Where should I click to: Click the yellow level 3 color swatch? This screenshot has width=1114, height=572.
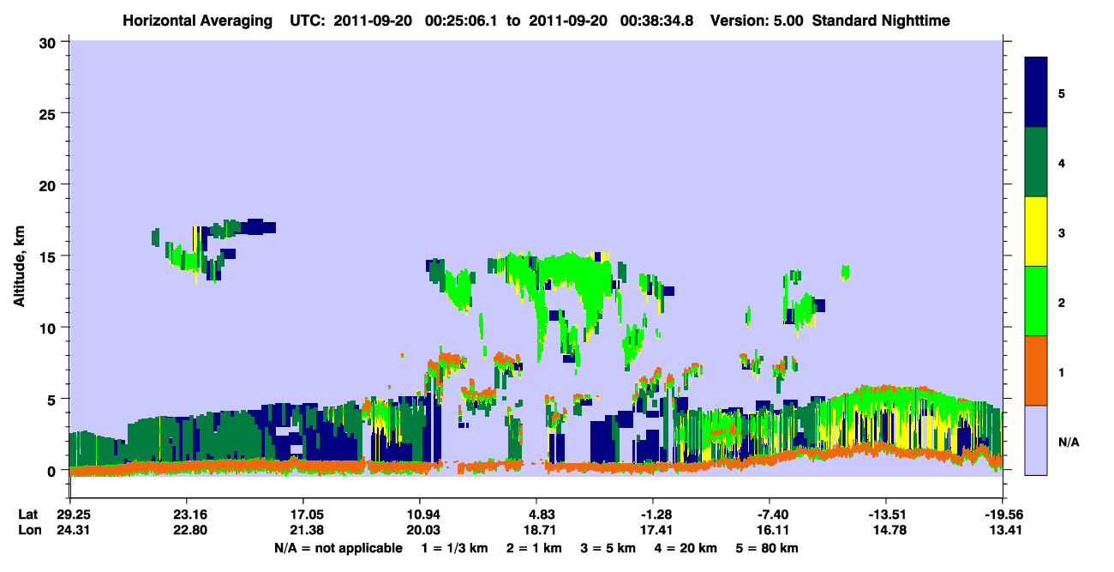pyautogui.click(x=1036, y=232)
